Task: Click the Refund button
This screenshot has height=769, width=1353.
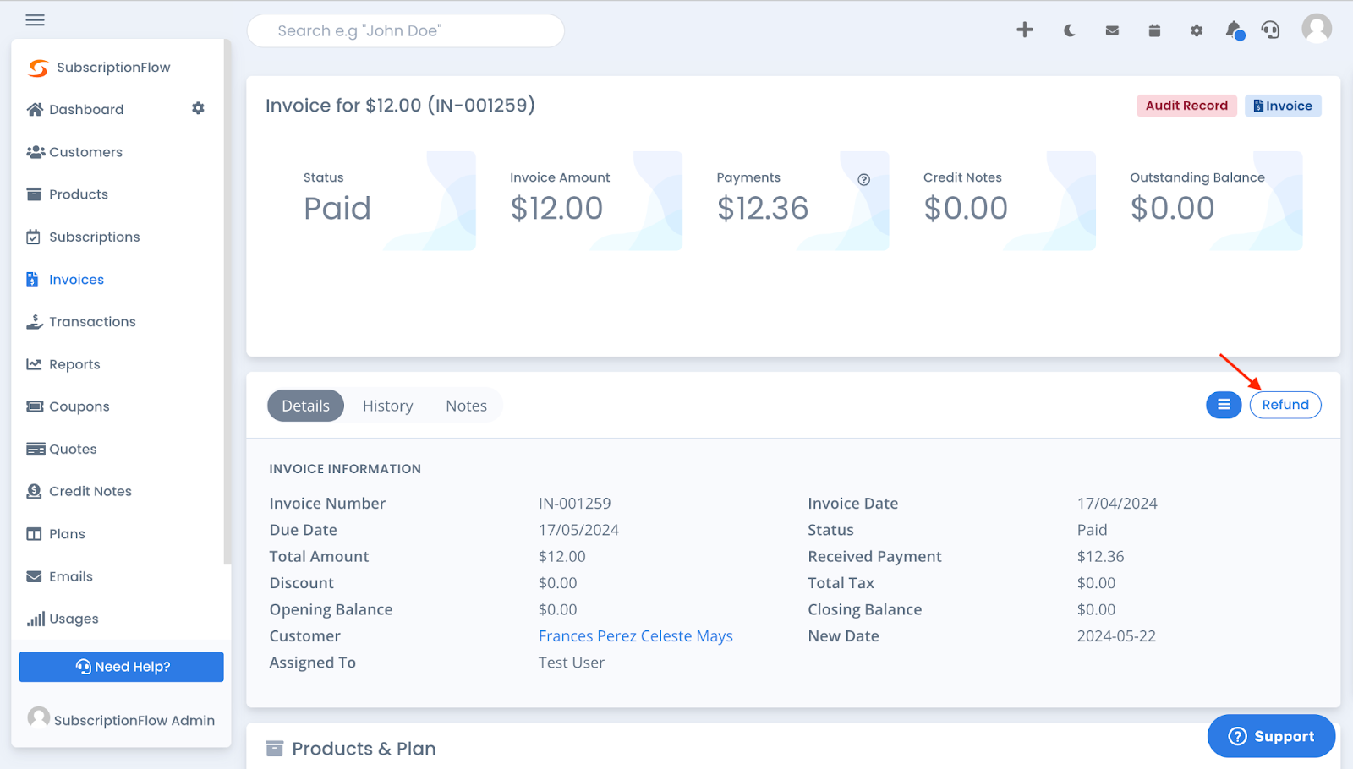Action: [1285, 405]
